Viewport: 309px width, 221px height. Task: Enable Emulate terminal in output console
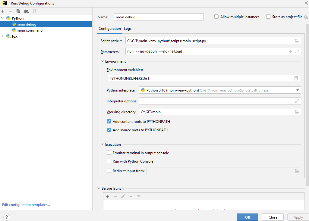[109, 153]
